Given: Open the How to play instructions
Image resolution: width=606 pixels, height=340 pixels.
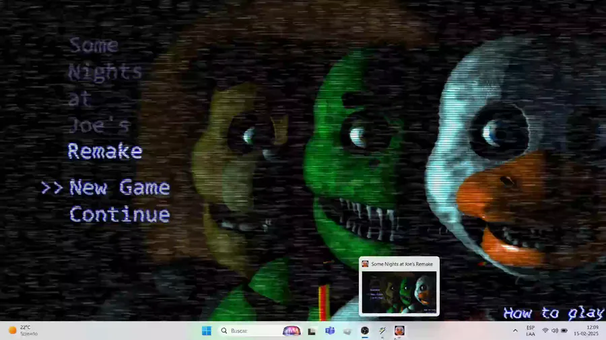Looking at the screenshot, I should tap(553, 312).
